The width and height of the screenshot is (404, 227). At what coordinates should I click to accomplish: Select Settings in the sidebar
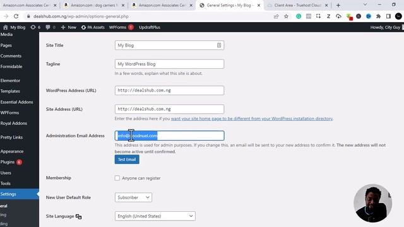(20, 194)
